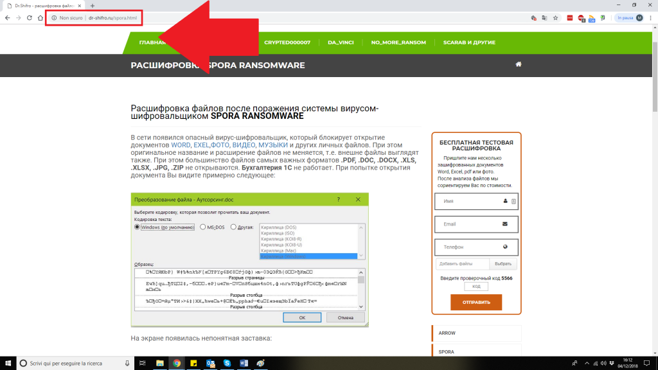Open the CRYPTED000007 menu item

click(287, 42)
